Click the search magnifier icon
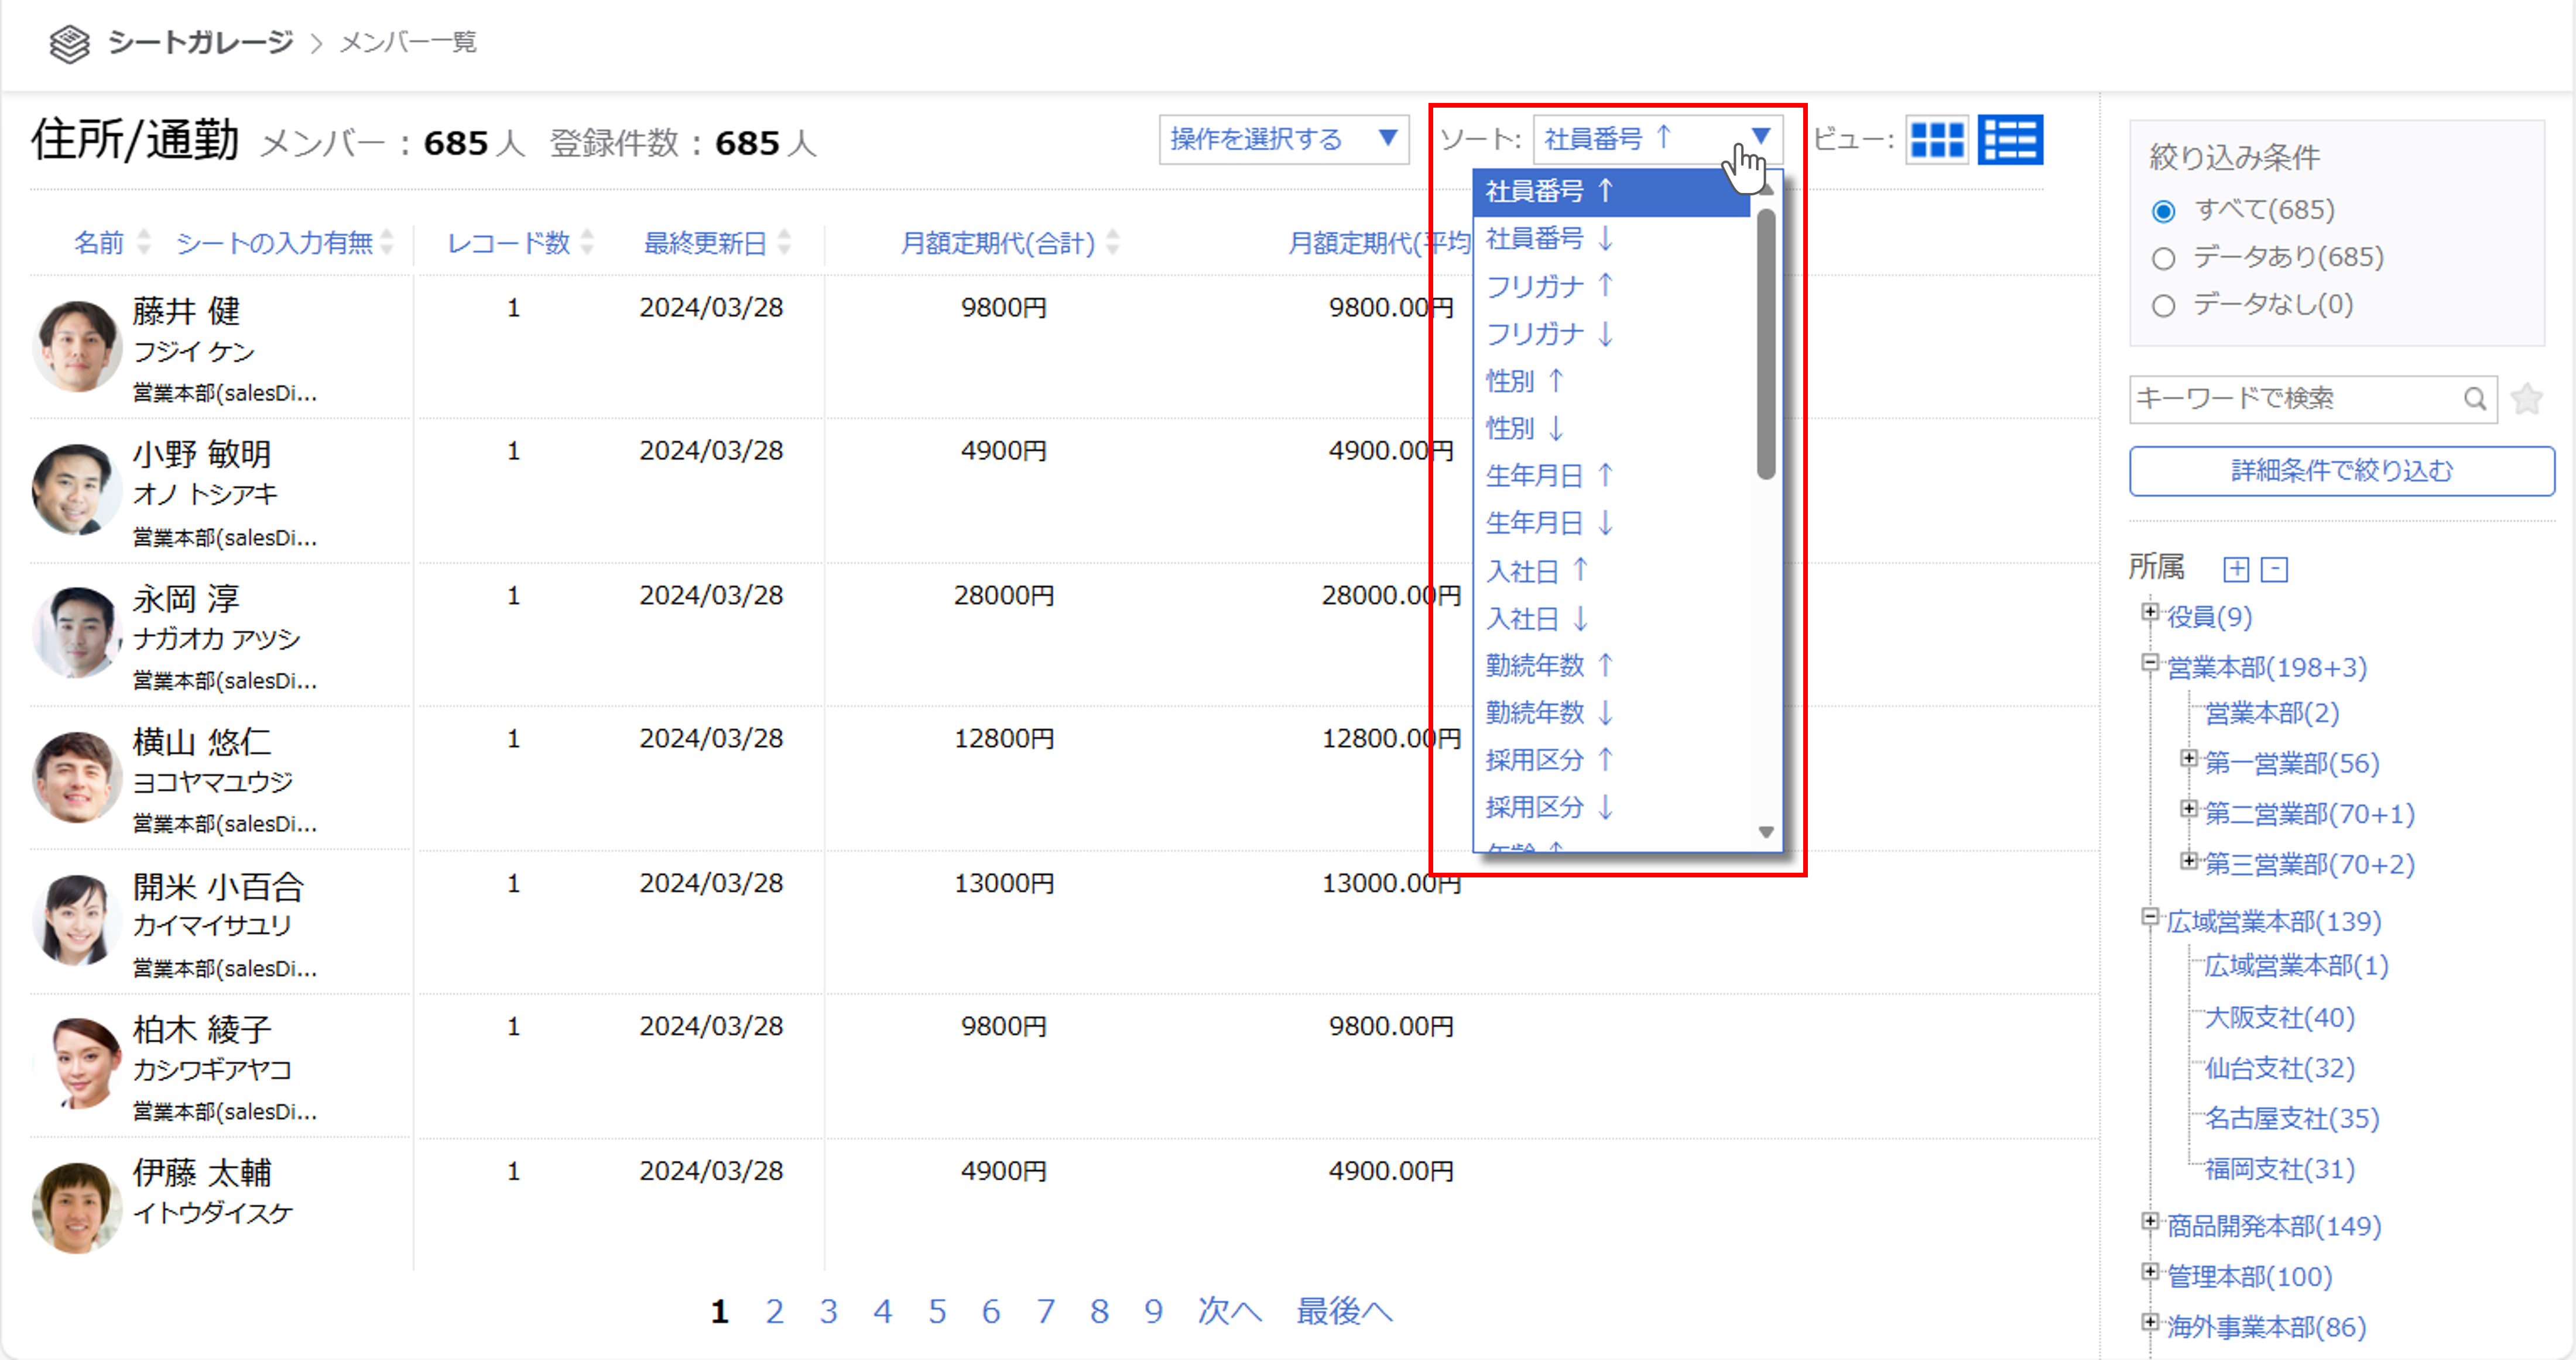This screenshot has width=2576, height=1360. point(2474,399)
